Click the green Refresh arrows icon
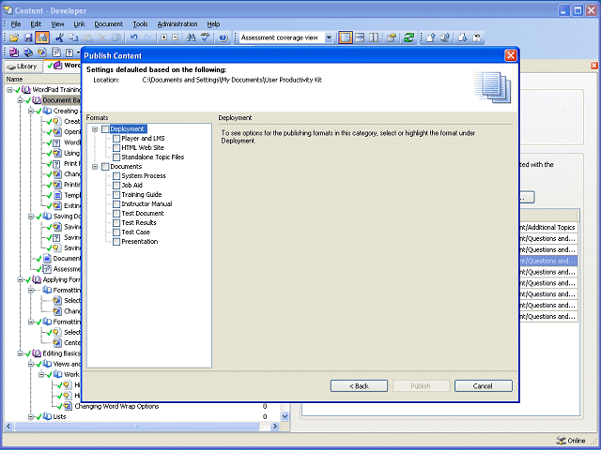The width and height of the screenshot is (601, 450). point(409,37)
